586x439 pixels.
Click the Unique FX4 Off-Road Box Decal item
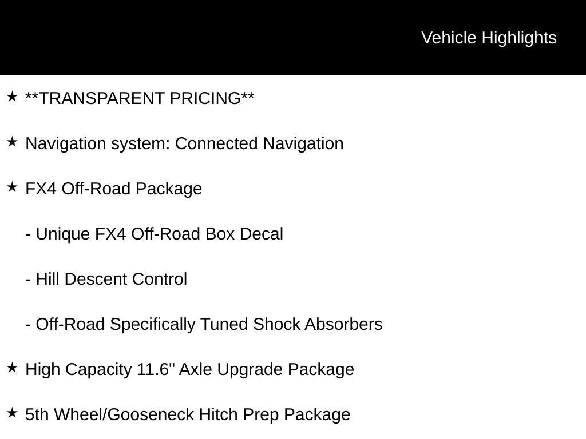click(x=155, y=234)
